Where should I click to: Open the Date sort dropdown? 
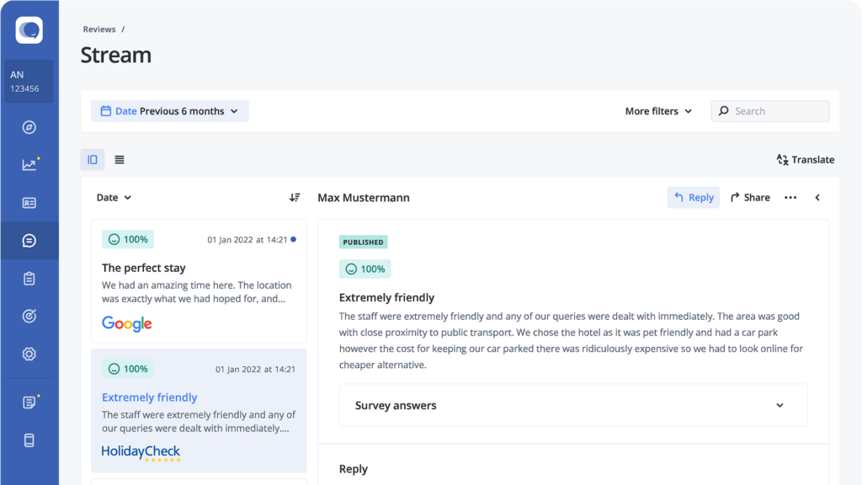pos(114,197)
